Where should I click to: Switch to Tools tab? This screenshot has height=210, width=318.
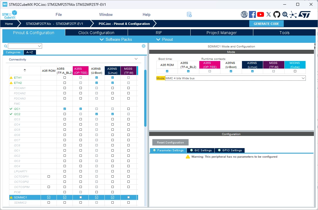click(284, 33)
